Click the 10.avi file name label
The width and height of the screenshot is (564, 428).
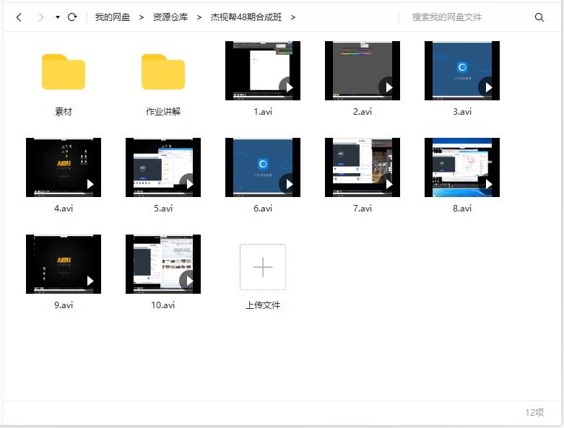pyautogui.click(x=163, y=305)
